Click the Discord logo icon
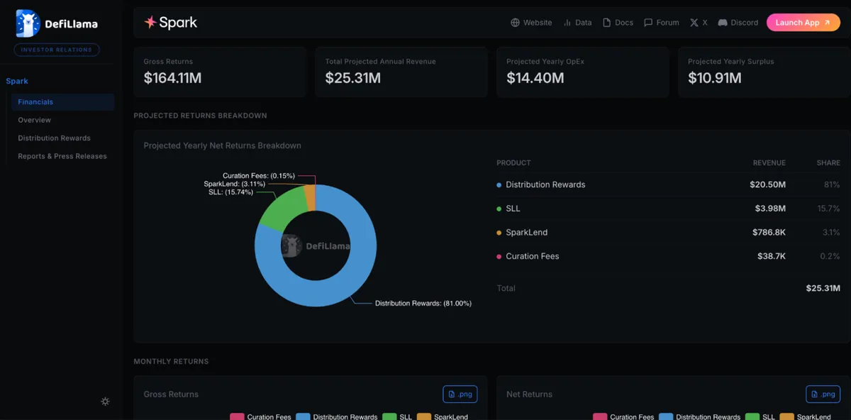The width and height of the screenshot is (851, 420). 723,23
